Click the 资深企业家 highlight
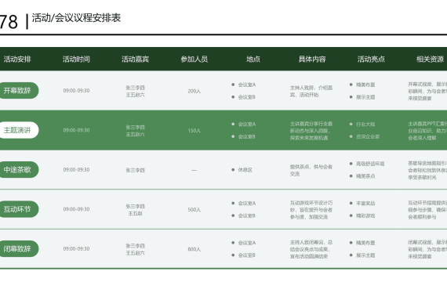Viewport: 447px width, 282px height. (368, 137)
